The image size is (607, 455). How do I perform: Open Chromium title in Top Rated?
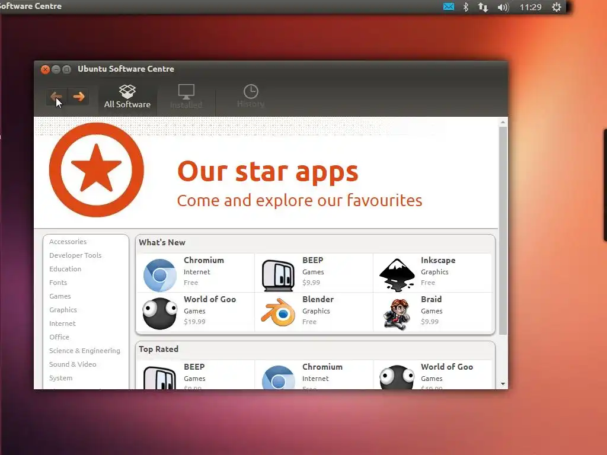pos(322,367)
